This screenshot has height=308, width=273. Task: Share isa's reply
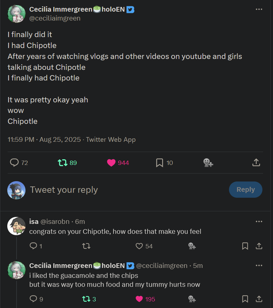259,246
